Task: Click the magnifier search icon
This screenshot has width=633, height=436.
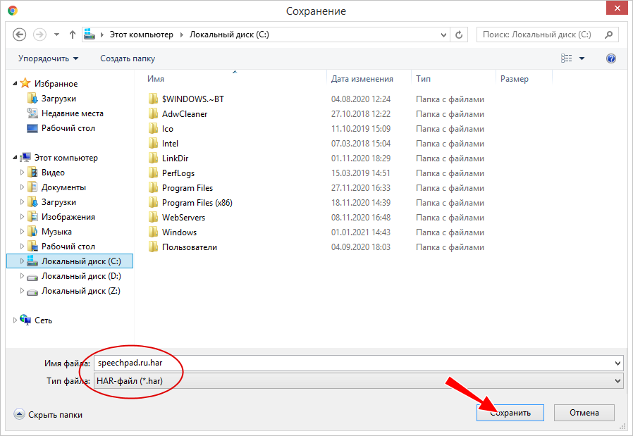Action: tap(609, 35)
